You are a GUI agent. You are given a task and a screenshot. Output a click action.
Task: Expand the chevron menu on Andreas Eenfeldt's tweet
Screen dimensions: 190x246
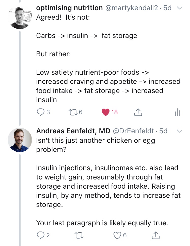pyautogui.click(x=179, y=131)
